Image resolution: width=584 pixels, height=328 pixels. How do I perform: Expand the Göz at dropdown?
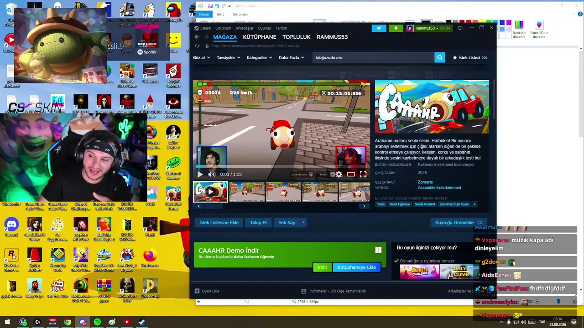coord(202,58)
